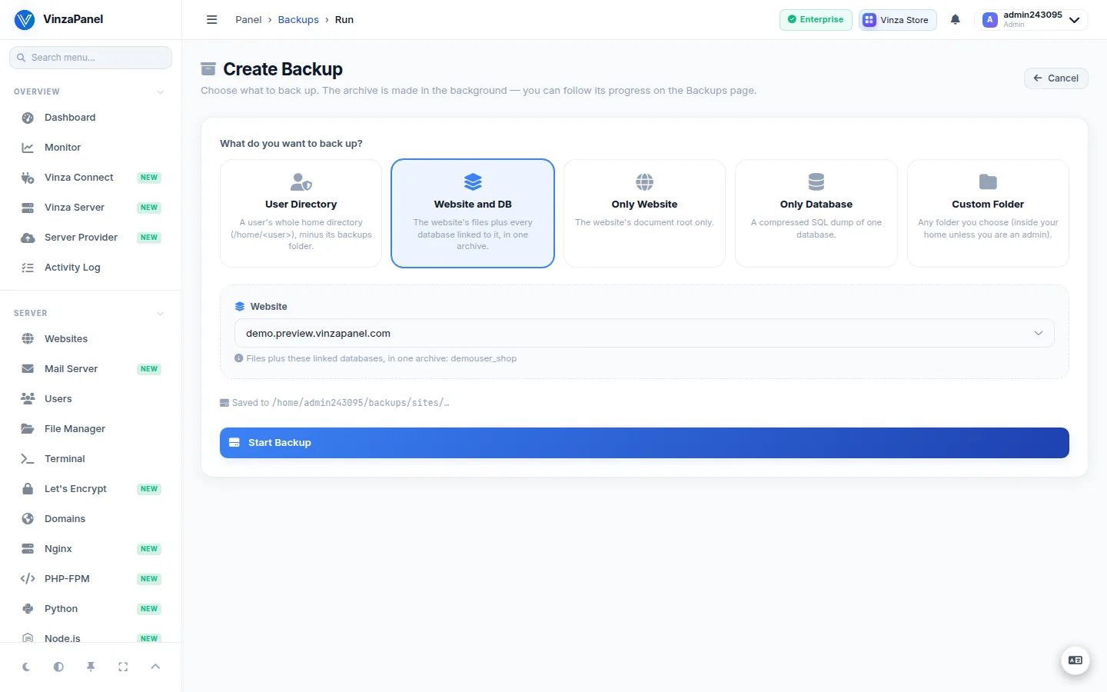
Task: Open Python page
Action: (x=91, y=609)
